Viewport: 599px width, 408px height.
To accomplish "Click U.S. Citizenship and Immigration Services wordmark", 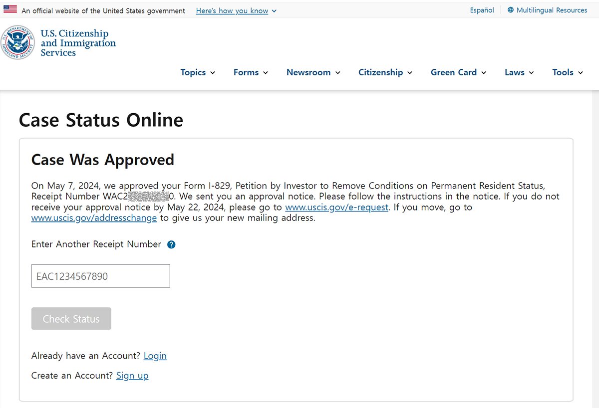I will point(78,43).
